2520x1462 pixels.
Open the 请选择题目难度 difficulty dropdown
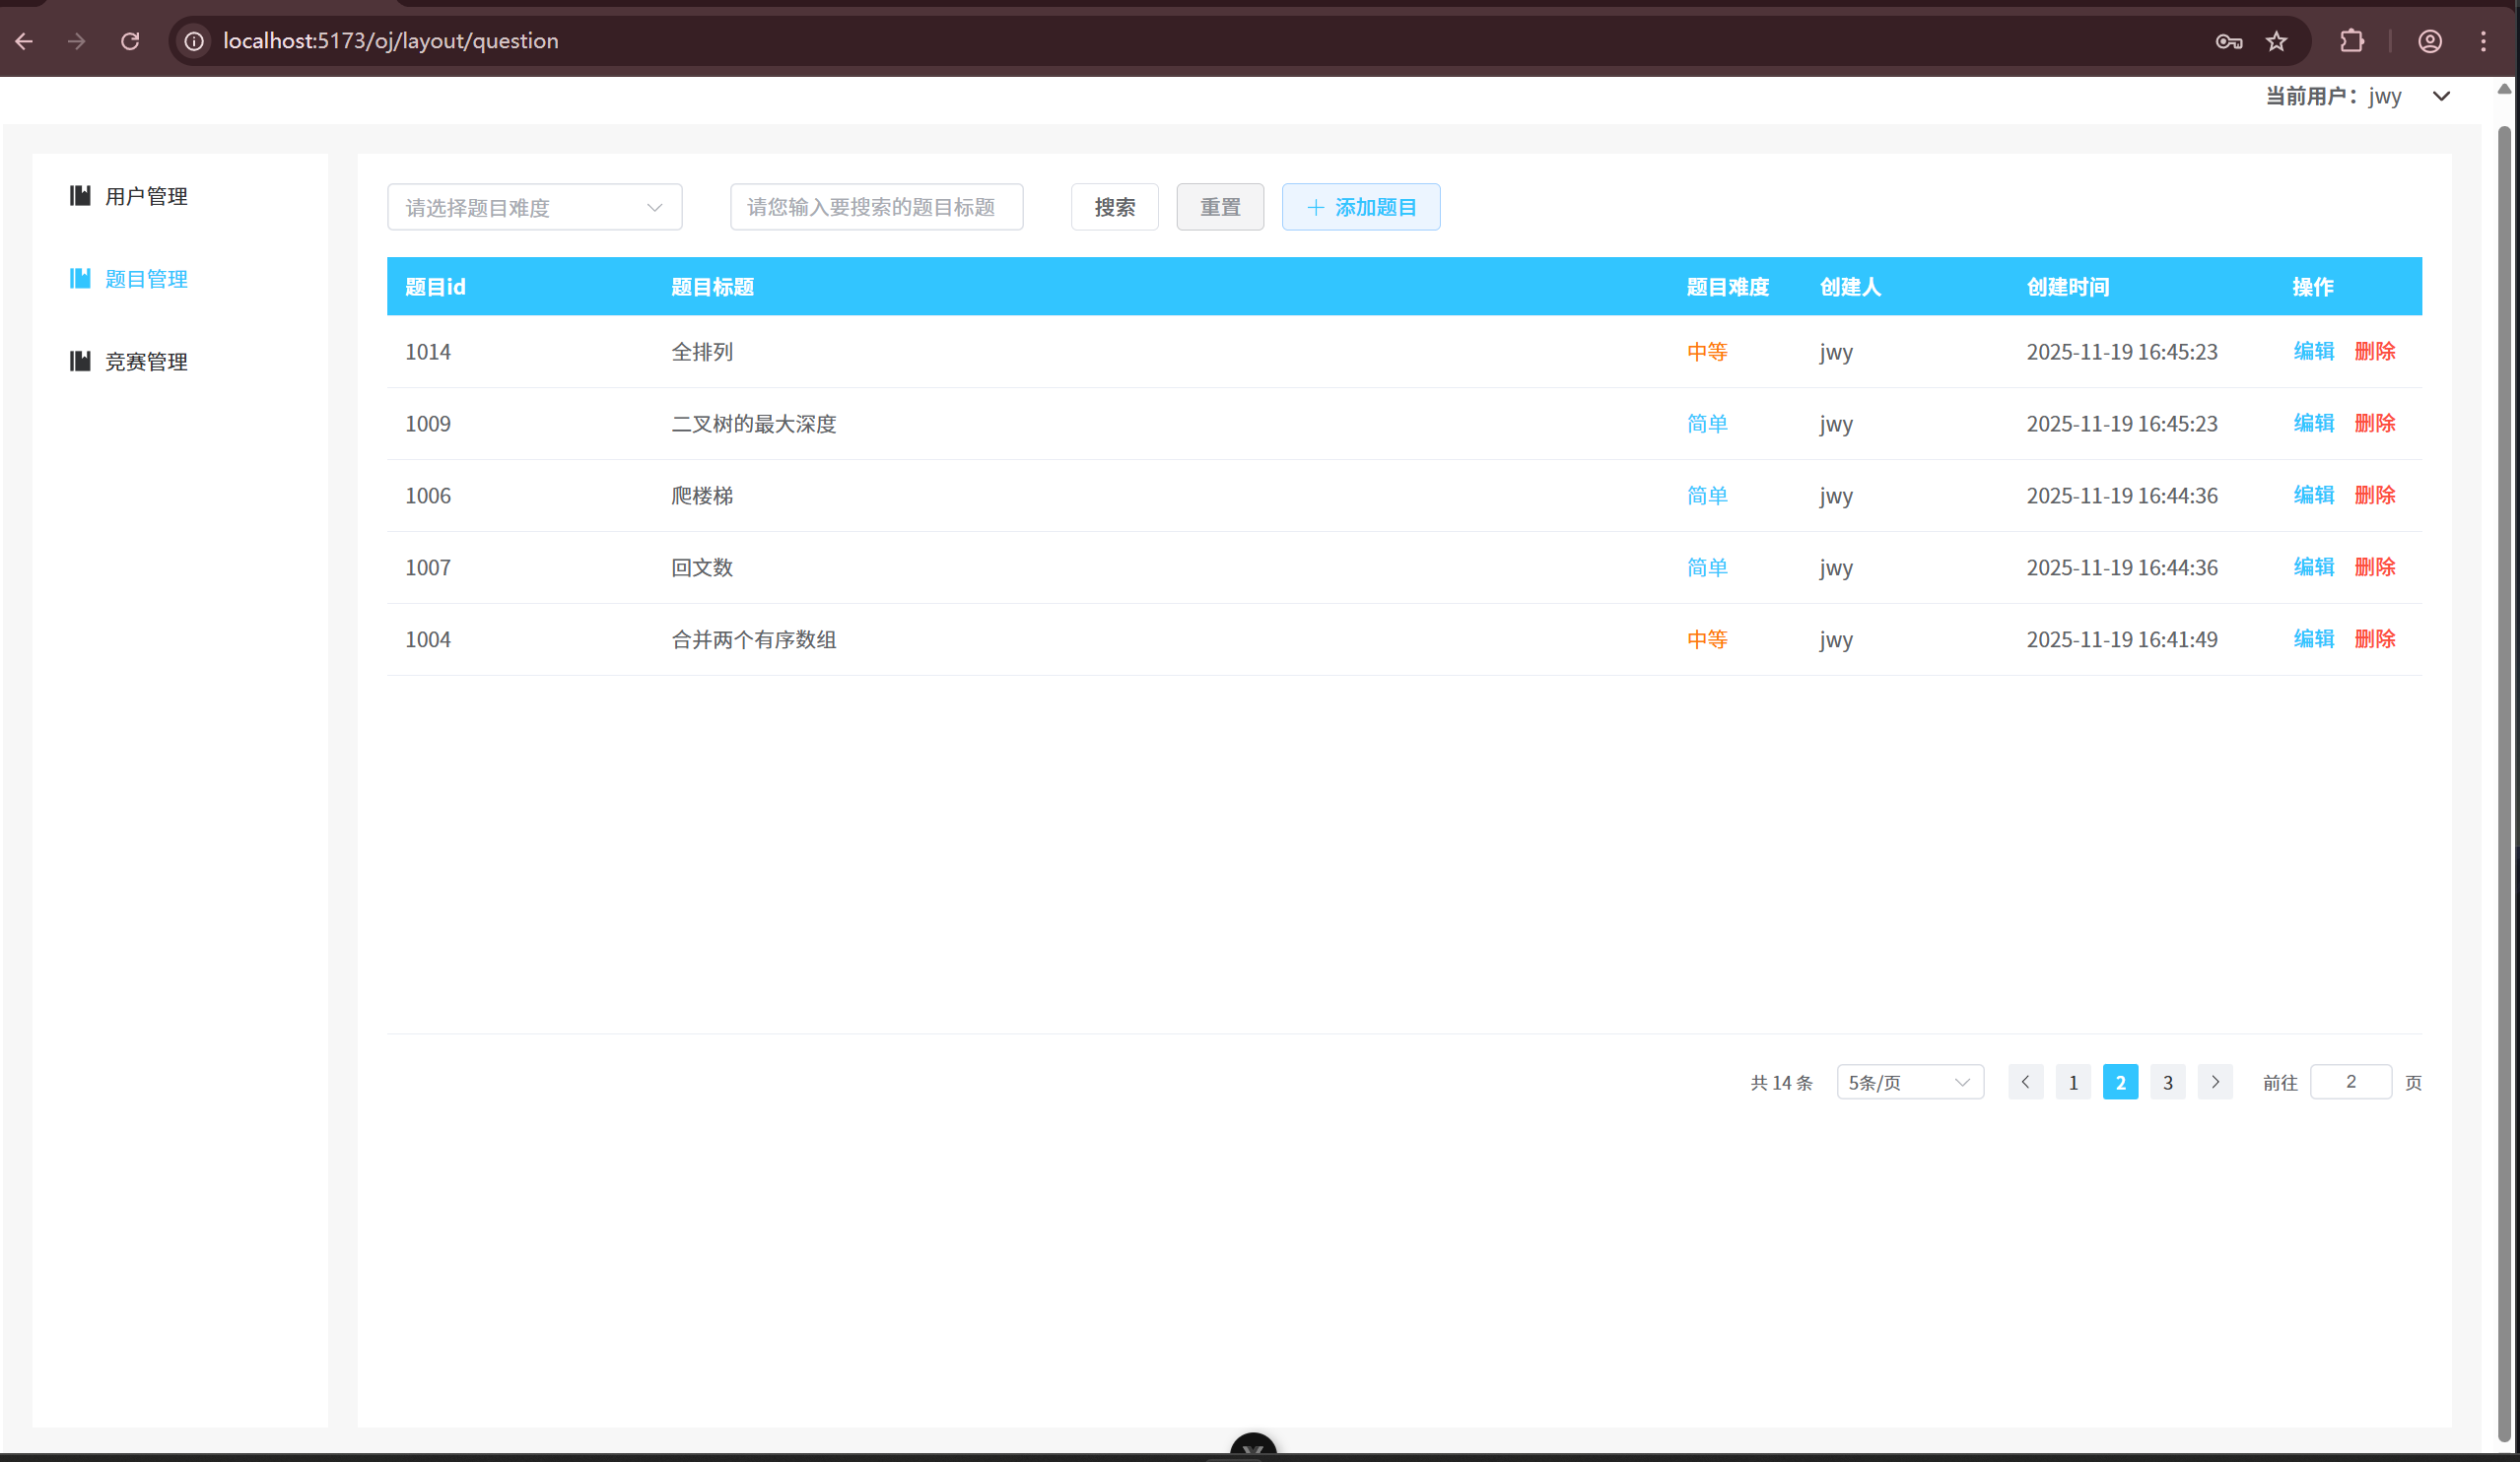coord(534,207)
